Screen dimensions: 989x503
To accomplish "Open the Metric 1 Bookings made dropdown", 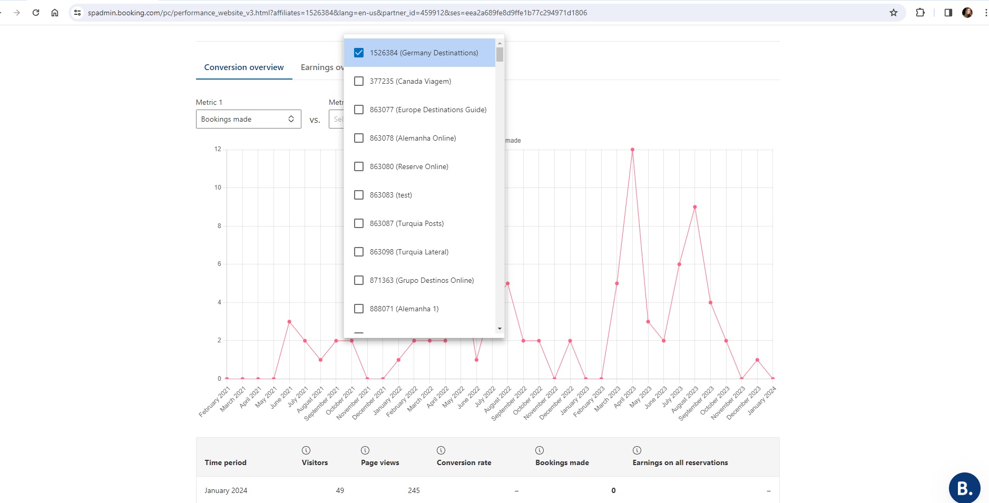I will [248, 119].
